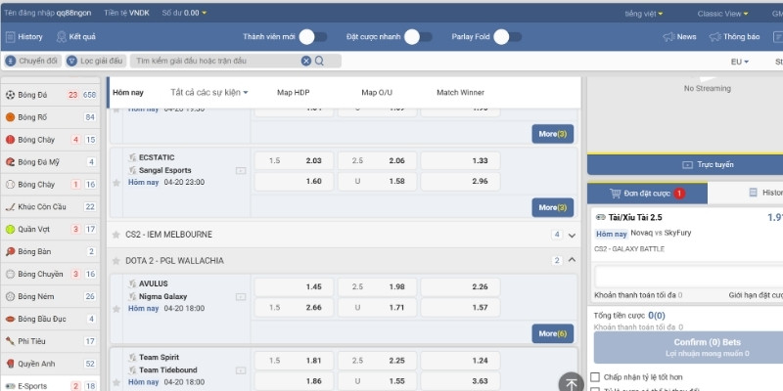Image resolution: width=783 pixels, height=391 pixels.
Task: Open Lọc giải đấu league filter
Action: [95, 61]
